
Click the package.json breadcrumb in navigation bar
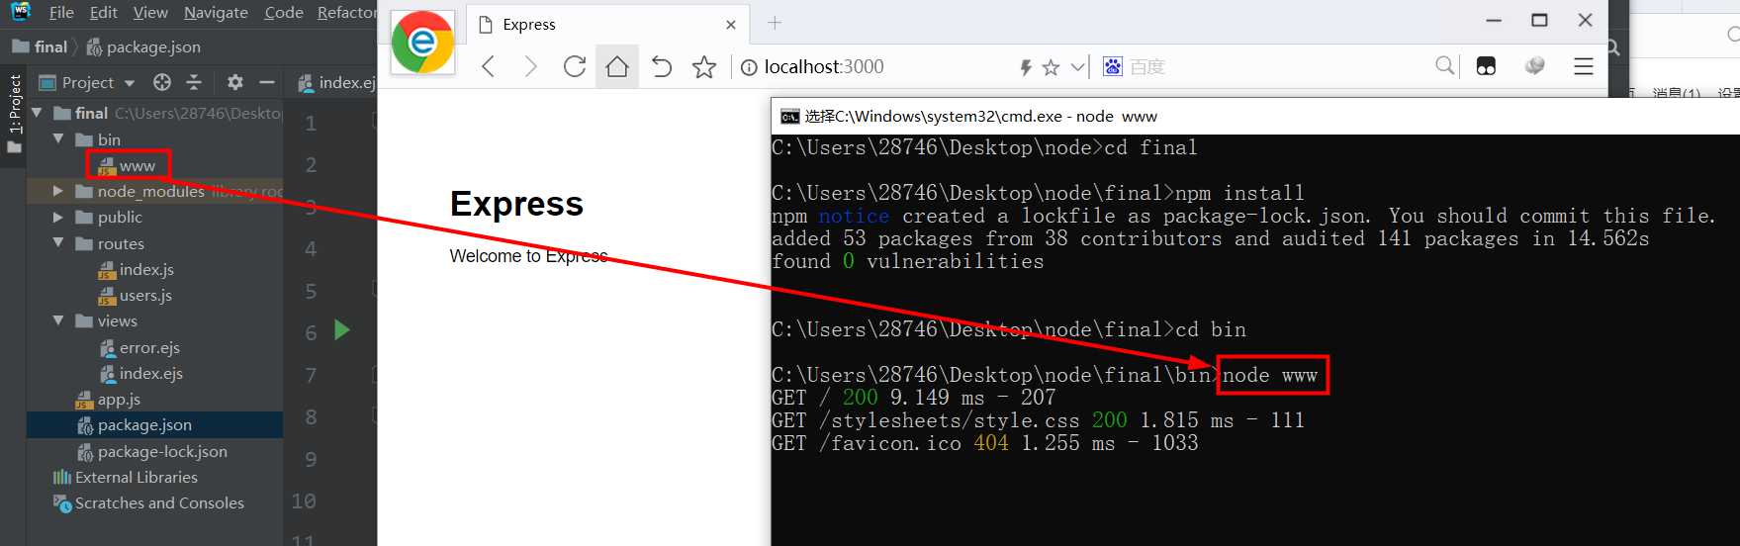tap(143, 46)
